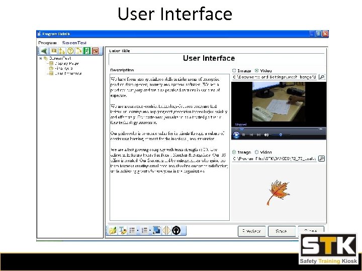Click the browse icon next to the image path
Viewport: 362px width, 271px height.
coord(321,159)
